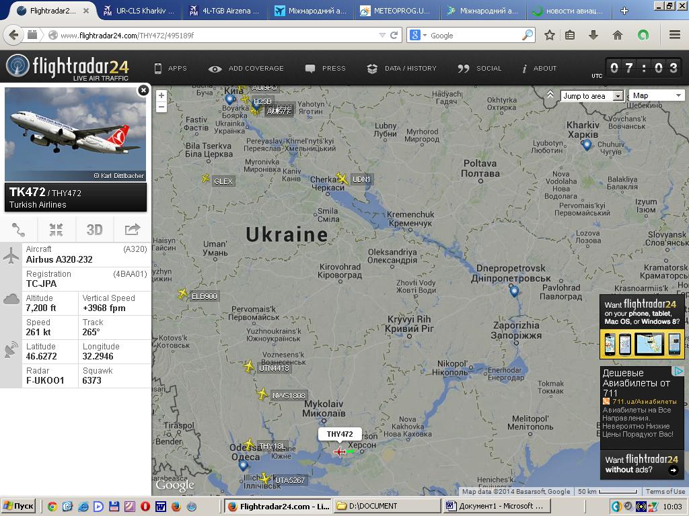This screenshot has width=689, height=516.
Task: Open the Jump to area dropdown
Action: 592,96
